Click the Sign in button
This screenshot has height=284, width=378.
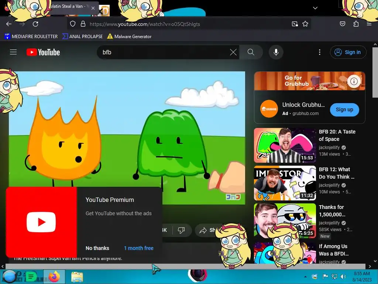pyautogui.click(x=348, y=52)
